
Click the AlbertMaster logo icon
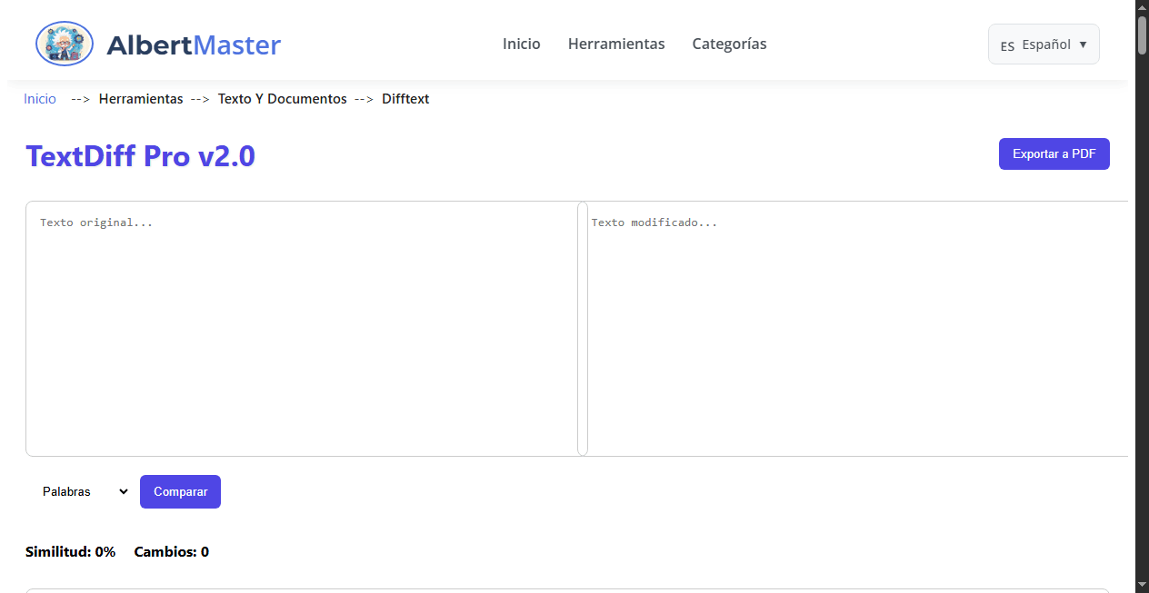(x=64, y=43)
